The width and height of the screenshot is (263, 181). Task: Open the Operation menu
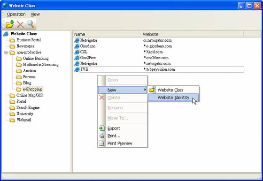pyautogui.click(x=16, y=15)
